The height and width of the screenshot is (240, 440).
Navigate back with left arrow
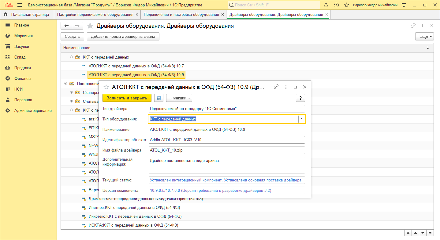tap(66, 26)
